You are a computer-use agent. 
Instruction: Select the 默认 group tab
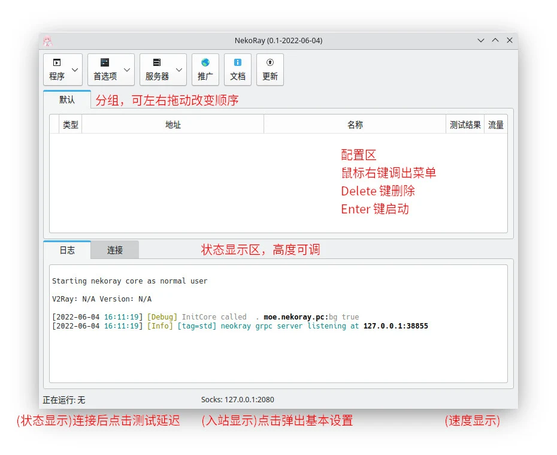click(x=67, y=100)
